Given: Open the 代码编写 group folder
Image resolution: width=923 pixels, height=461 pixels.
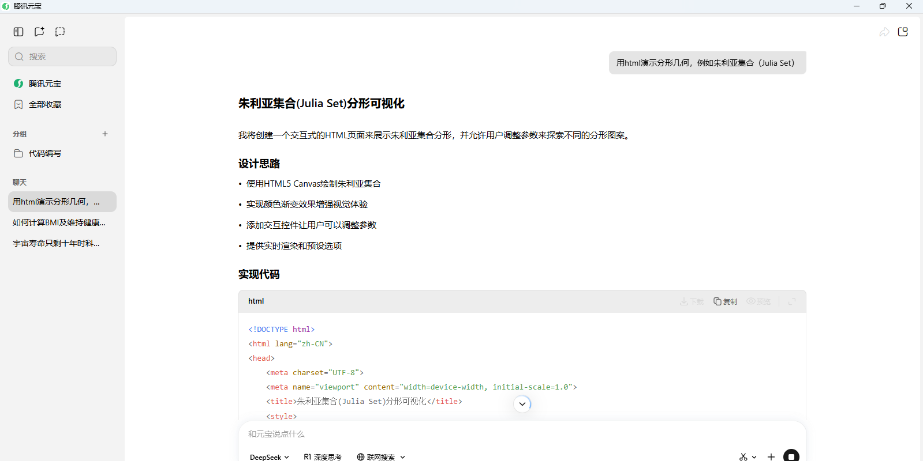Looking at the screenshot, I should [x=45, y=153].
